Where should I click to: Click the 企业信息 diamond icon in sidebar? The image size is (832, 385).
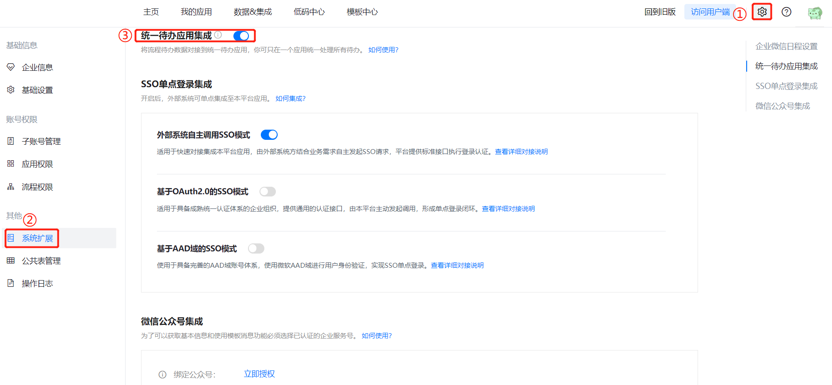11,67
